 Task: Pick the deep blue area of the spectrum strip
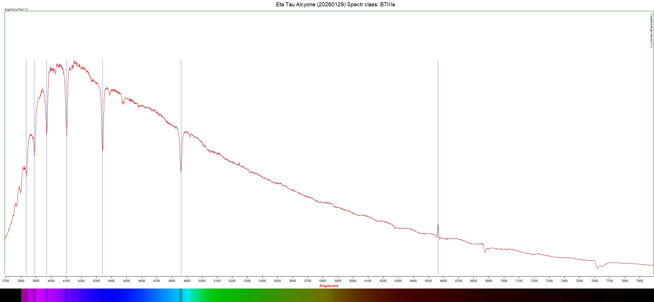pos(115,295)
